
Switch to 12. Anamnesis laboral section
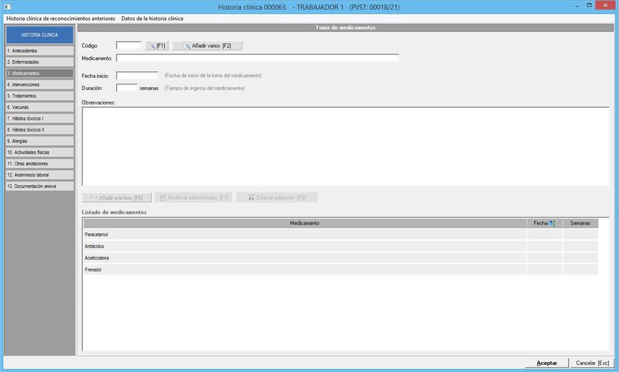pos(39,175)
